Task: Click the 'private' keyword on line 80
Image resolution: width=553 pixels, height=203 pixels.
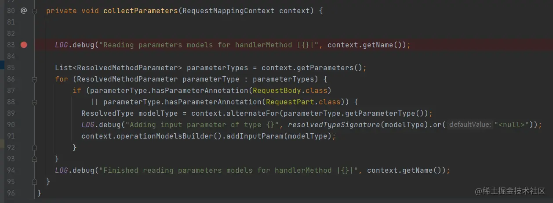Action: (x=62, y=11)
